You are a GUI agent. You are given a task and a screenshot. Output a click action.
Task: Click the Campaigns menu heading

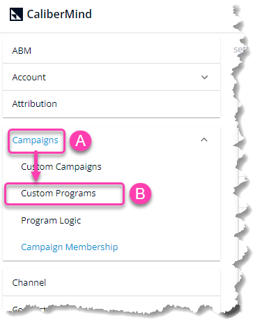click(x=35, y=140)
